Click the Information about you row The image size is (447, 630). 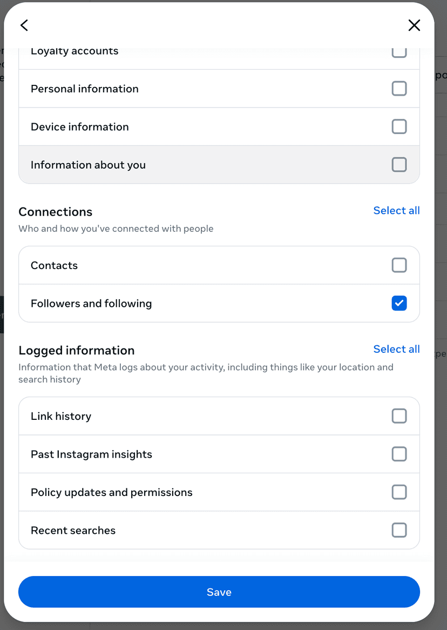(88, 164)
